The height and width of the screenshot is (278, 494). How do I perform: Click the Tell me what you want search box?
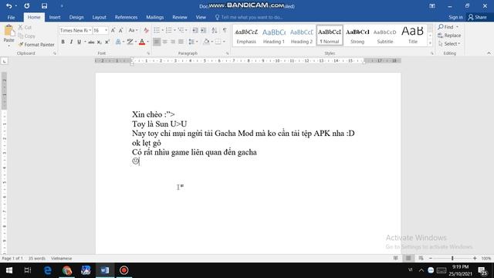[x=249, y=17]
